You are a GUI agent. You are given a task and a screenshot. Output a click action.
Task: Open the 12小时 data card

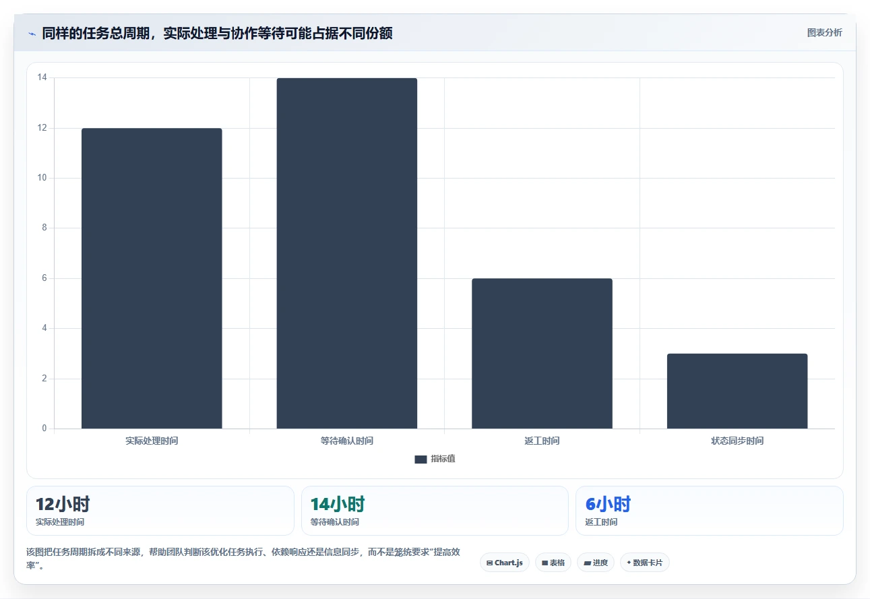pyautogui.click(x=160, y=511)
